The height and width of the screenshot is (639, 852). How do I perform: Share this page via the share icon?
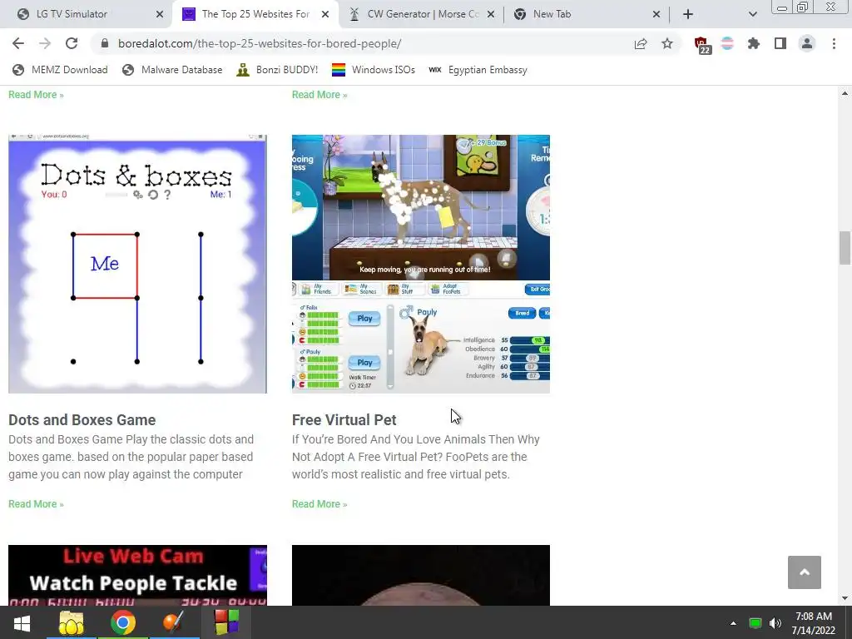pos(641,43)
